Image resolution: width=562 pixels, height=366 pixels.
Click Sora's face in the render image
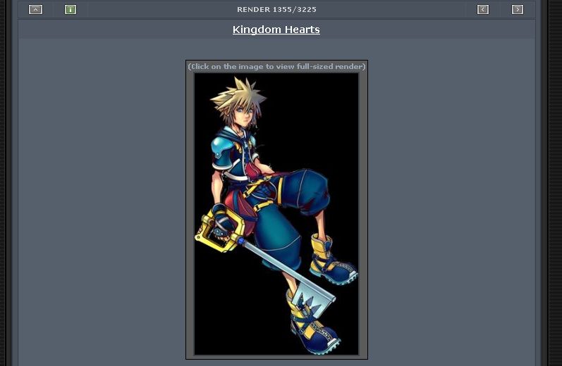click(244, 115)
